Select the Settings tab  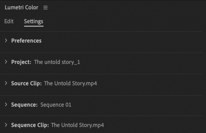33,21
